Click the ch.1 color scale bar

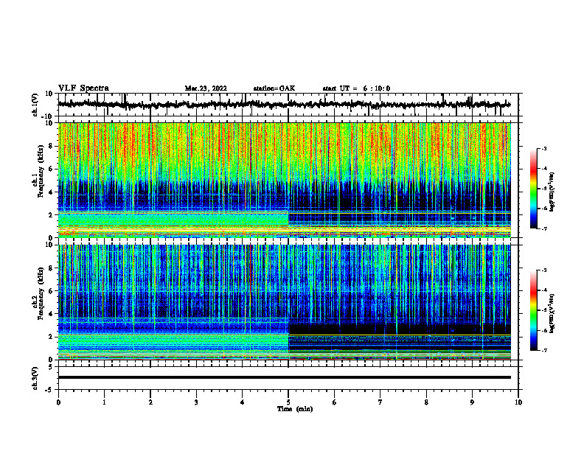[534, 189]
